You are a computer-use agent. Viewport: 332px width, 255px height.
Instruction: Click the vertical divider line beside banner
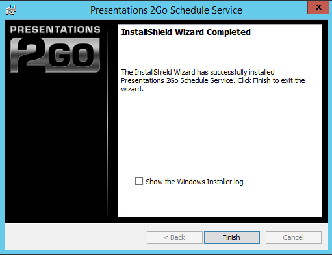[x=108, y=125]
